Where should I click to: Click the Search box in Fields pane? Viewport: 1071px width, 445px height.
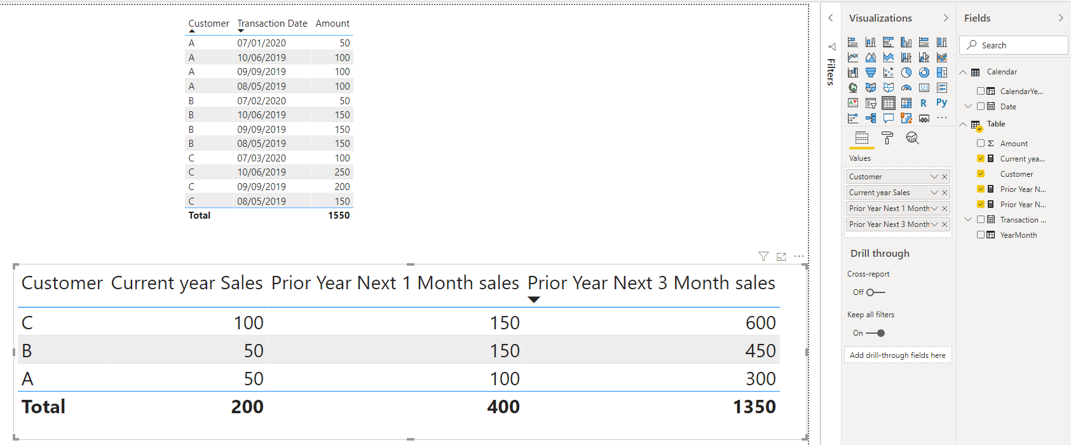pyautogui.click(x=1014, y=45)
